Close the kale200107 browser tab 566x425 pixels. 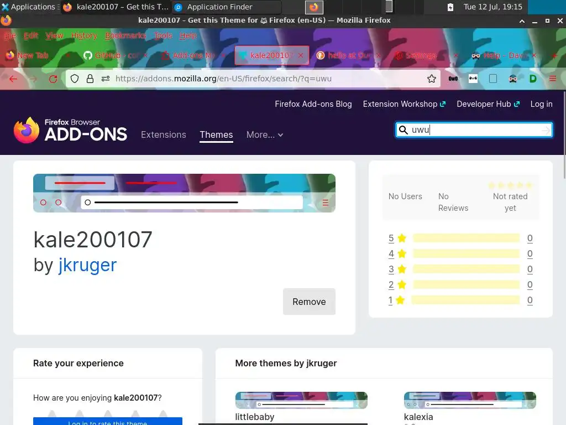point(301,55)
